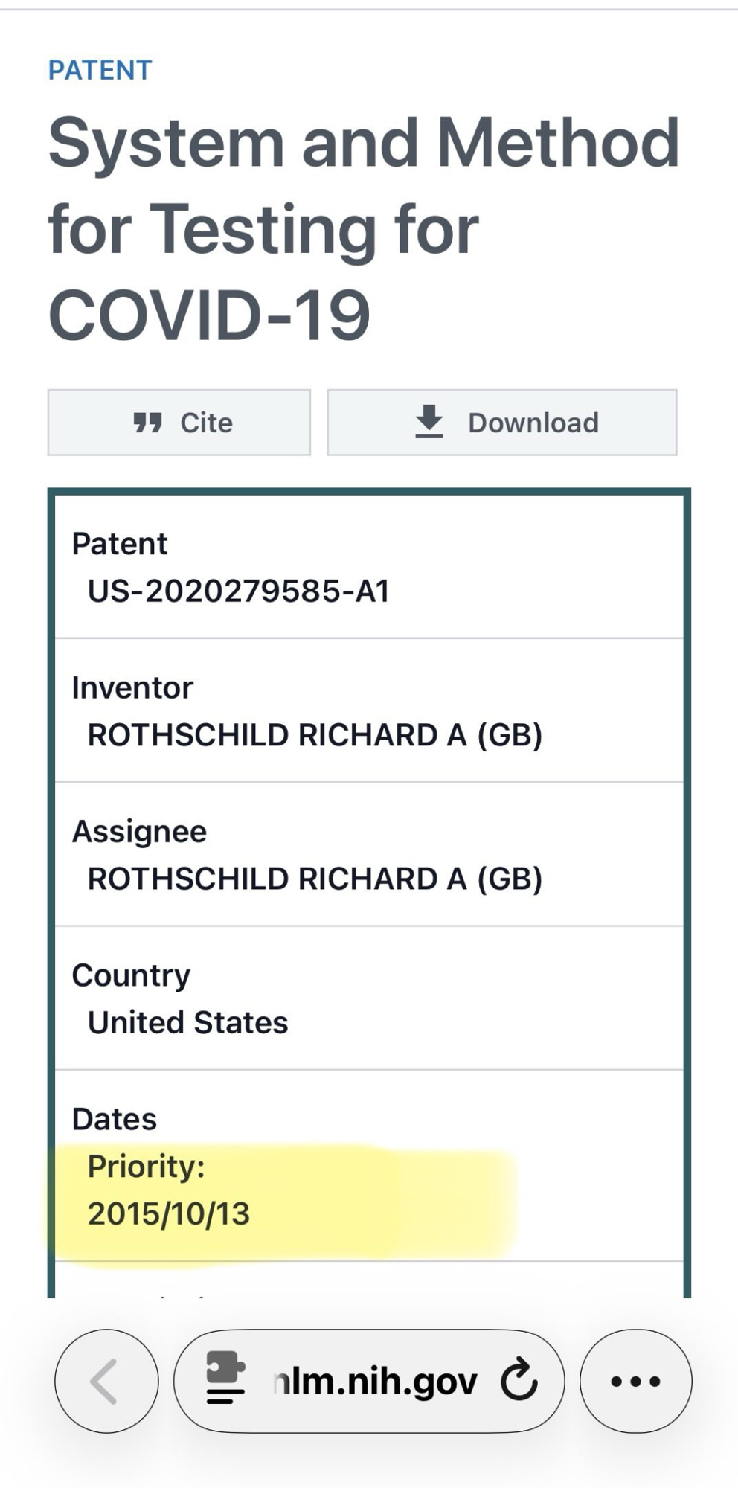The height and width of the screenshot is (1488, 738).
Task: Click the highlighted Priority label
Action: pyautogui.click(x=146, y=1167)
